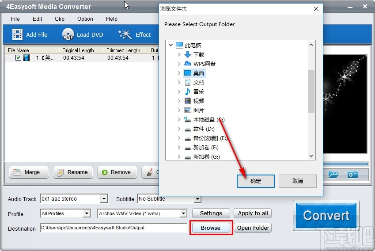This screenshot has height=251, width=375.
Task: Expand the 音乐 folder node
Action: click(179, 91)
